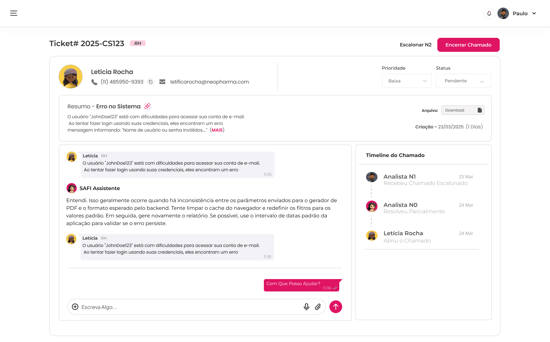Viewport: 550px width, 342px height.
Task: Open the hamburger navigation menu
Action: coord(14,13)
